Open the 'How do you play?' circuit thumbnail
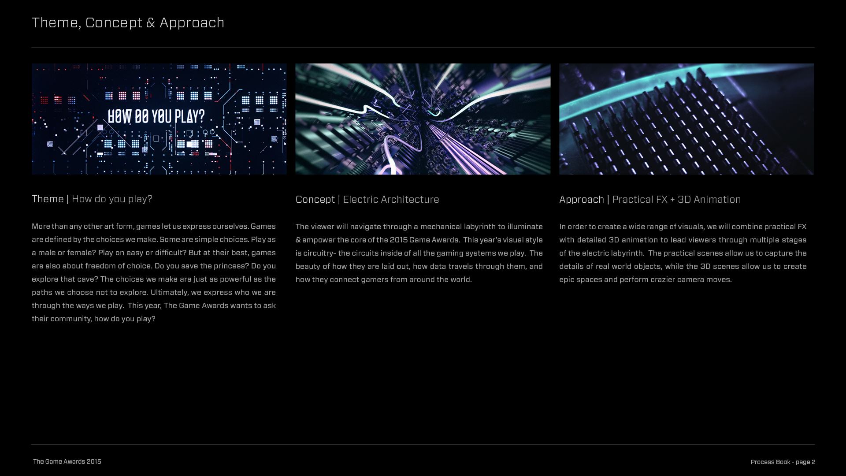The height and width of the screenshot is (476, 846). 159,119
